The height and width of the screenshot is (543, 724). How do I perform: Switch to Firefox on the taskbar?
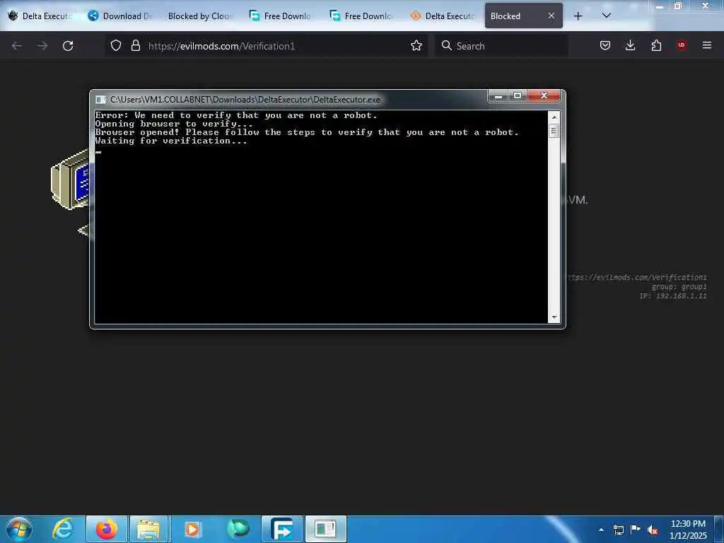tap(107, 529)
